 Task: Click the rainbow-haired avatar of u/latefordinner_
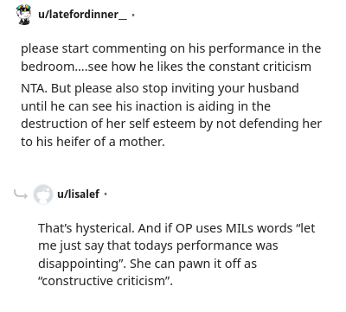click(x=23, y=15)
